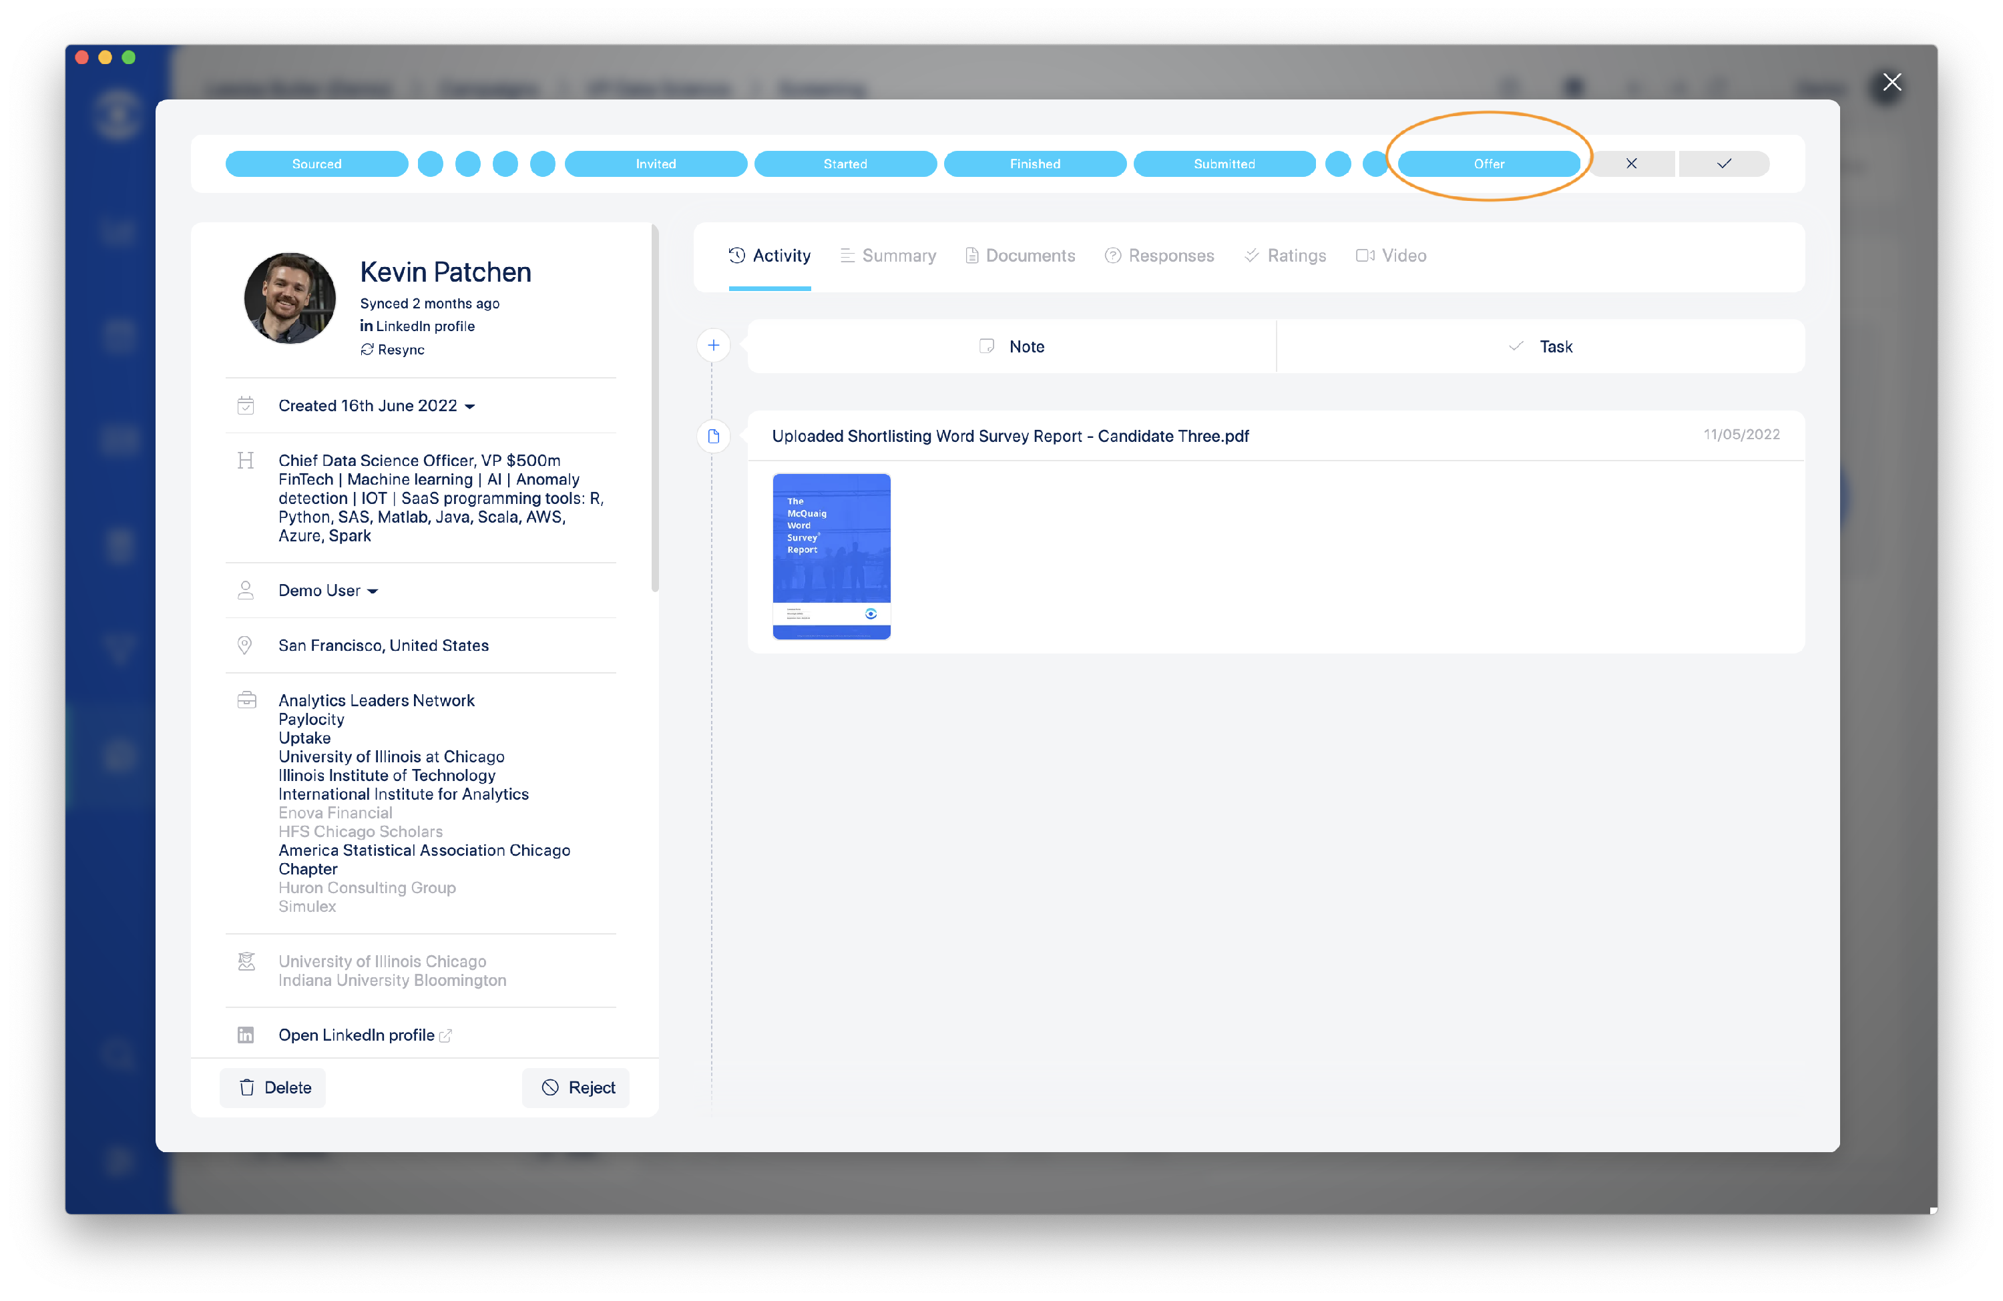Open the McQuaig Word Survey Report thumbnail
This screenshot has height=1301, width=2003.
831,555
